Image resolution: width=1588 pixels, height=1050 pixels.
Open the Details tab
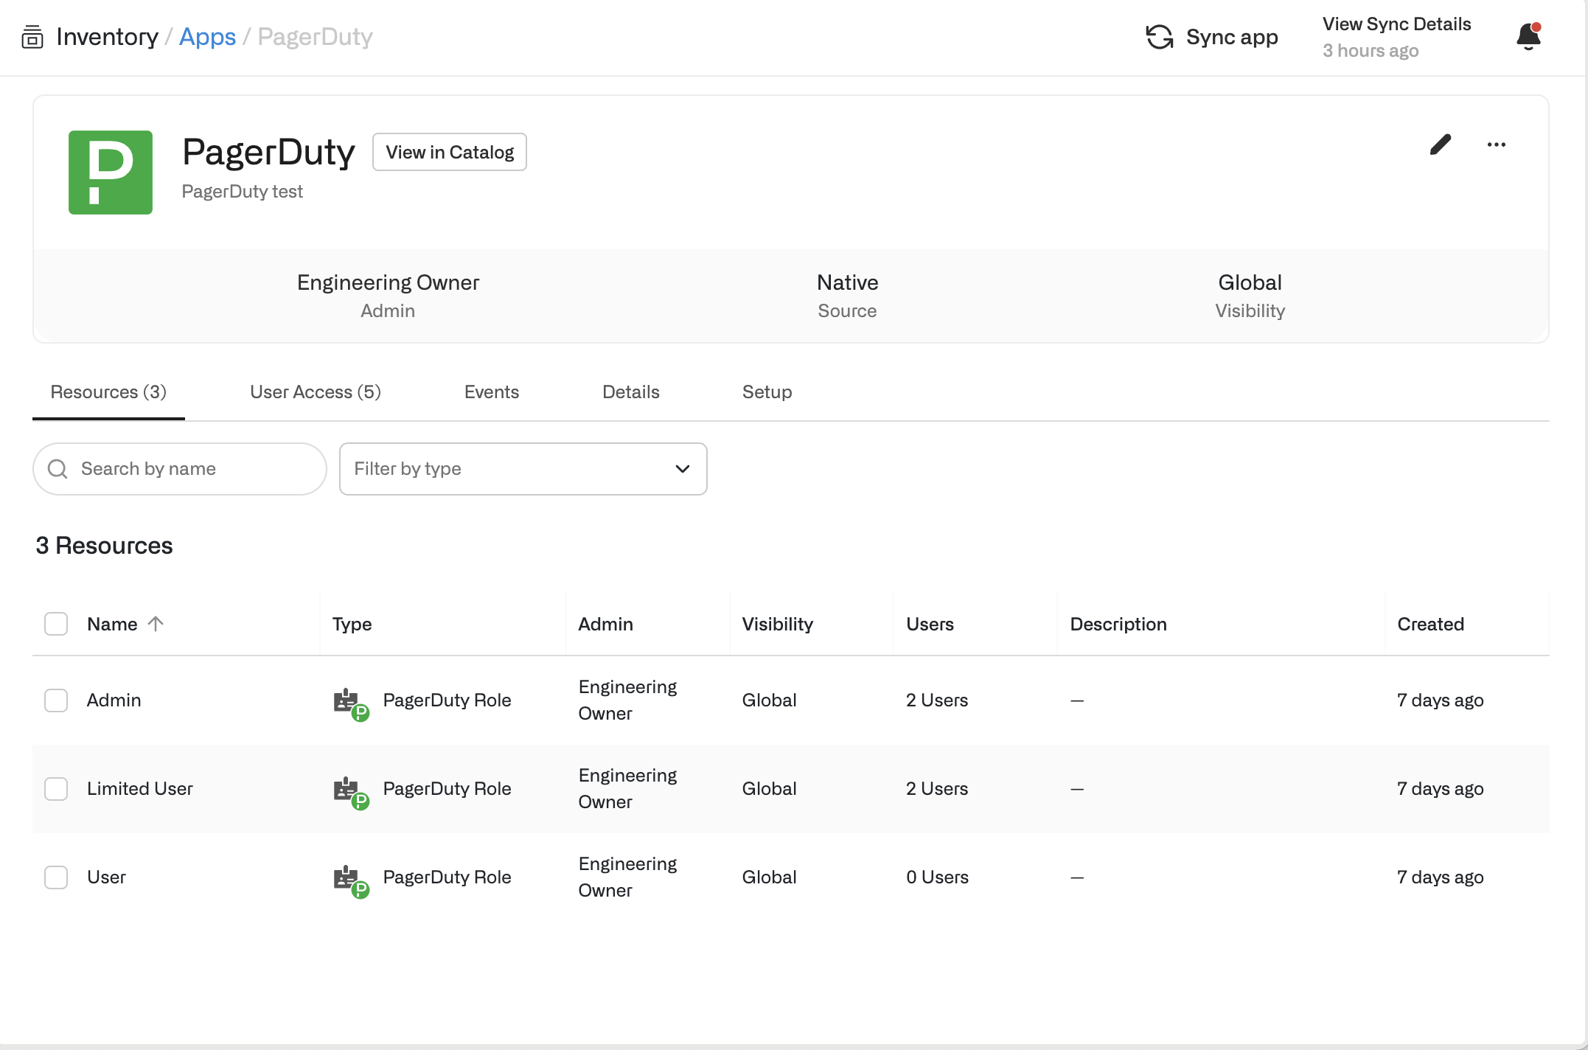pos(631,392)
